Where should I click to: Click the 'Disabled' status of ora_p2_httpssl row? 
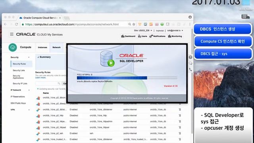(x=74, y=128)
